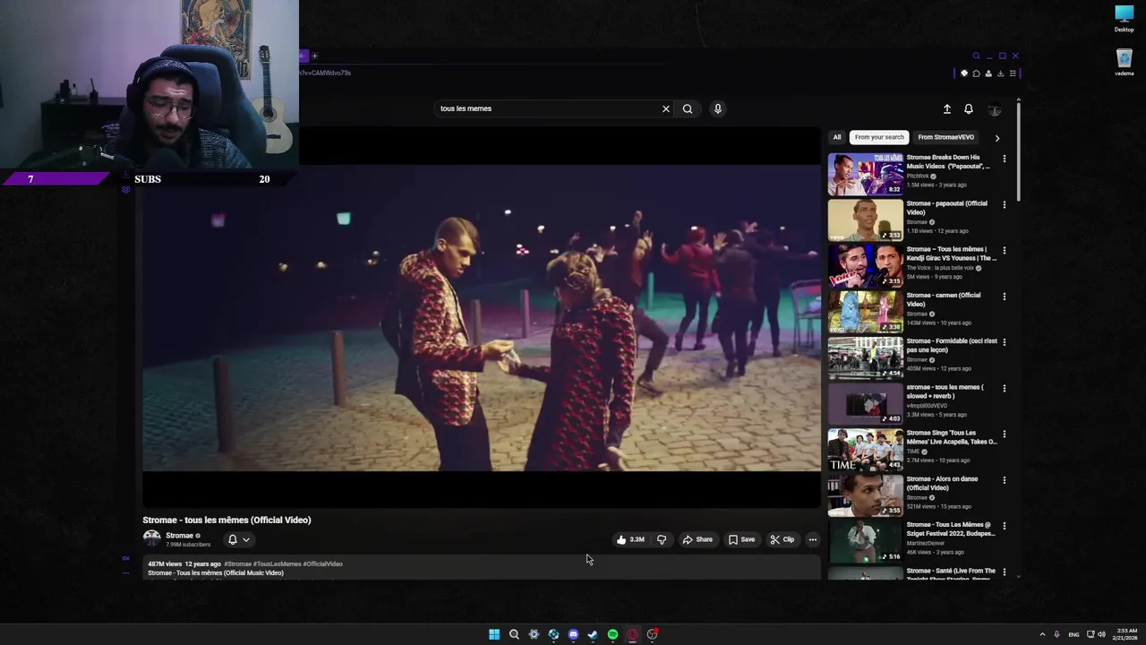Select the All filter chip
Screen dimensions: 1146x645
[x=837, y=137]
